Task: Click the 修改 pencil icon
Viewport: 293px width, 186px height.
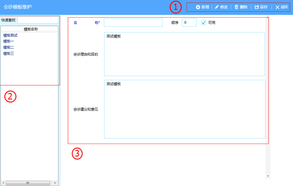Action: [x=216, y=7]
